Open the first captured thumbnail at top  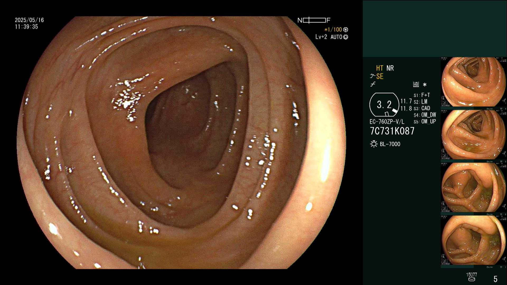coord(474,82)
